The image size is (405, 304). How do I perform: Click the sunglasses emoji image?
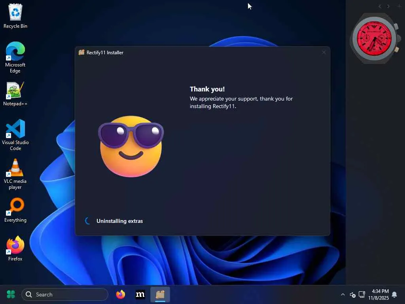click(131, 146)
